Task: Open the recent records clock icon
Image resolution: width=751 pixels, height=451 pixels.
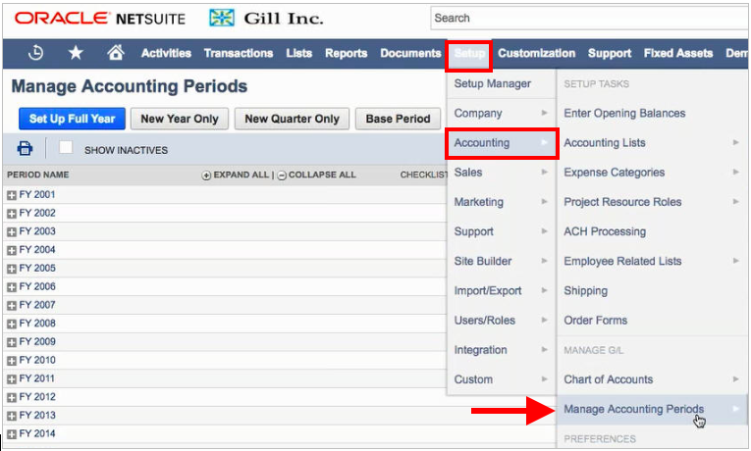Action: coord(36,53)
